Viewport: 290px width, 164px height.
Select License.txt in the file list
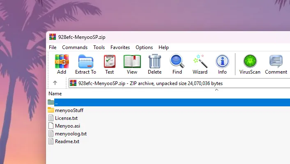click(x=66, y=118)
